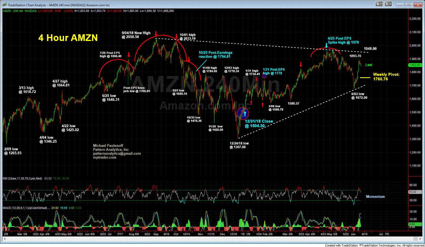This screenshot has height=247, width=425.
Task: Click the '6/15' date axis label
Action: coord(365,234)
